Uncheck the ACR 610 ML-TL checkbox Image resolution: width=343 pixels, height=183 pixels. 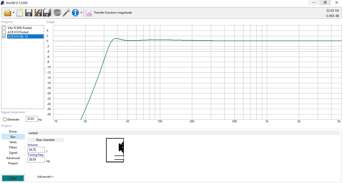pyautogui.click(x=4, y=36)
